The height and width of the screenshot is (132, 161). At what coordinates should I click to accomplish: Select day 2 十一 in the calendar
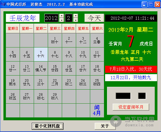[x=69, y=40]
